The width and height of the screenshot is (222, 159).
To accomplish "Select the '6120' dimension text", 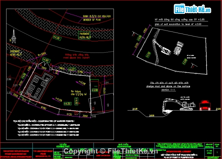I will tap(69, 114).
